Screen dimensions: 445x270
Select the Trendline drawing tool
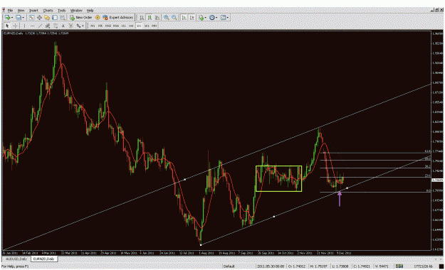pyautogui.click(x=40, y=26)
